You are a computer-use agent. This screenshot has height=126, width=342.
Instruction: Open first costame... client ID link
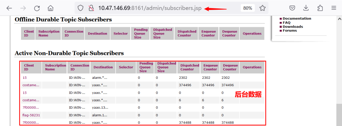31,85
